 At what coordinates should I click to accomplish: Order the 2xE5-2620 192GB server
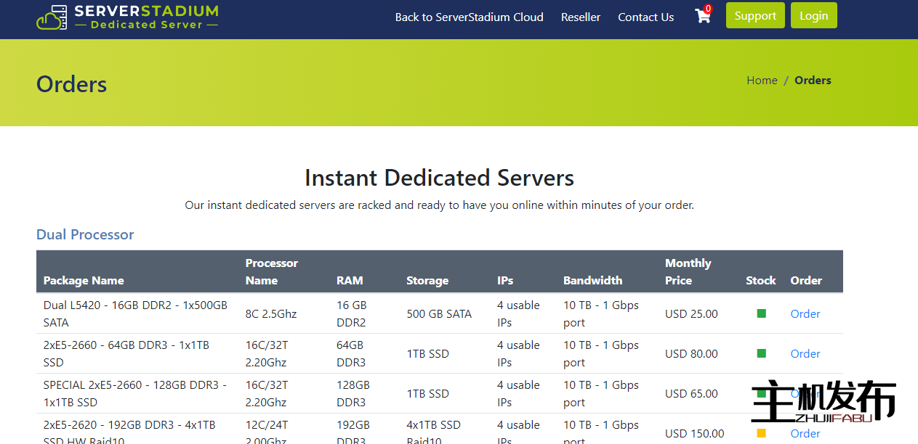pyautogui.click(x=805, y=433)
